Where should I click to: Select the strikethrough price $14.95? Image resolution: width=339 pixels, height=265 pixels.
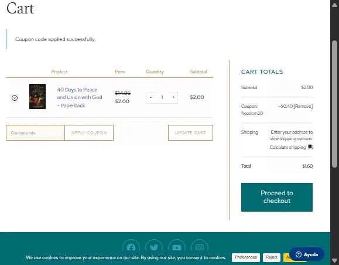(x=122, y=93)
